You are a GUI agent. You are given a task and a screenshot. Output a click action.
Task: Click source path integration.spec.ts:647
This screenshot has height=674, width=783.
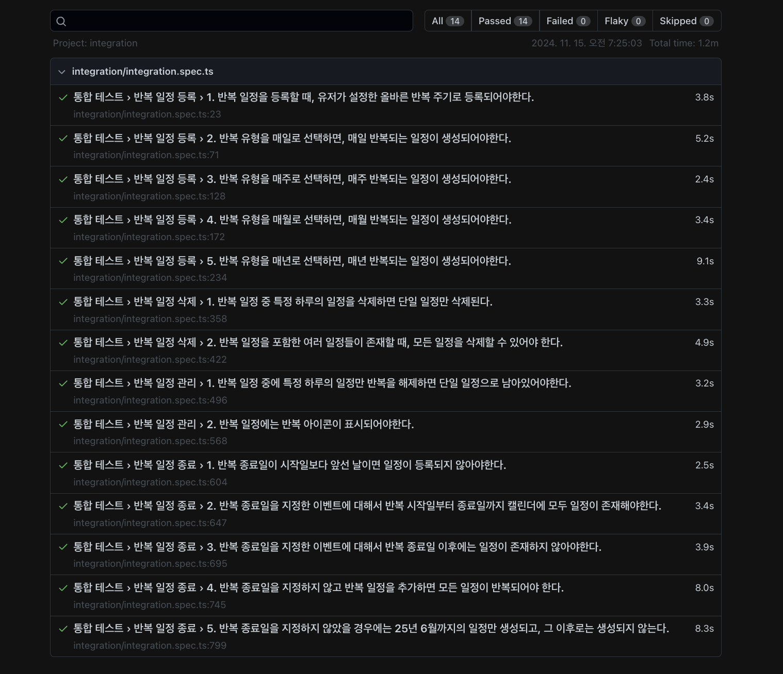click(x=150, y=523)
